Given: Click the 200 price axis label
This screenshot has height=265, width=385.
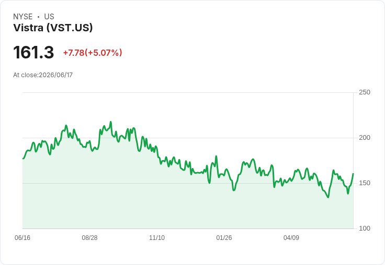Looking at the screenshot, I should tap(365, 138).
